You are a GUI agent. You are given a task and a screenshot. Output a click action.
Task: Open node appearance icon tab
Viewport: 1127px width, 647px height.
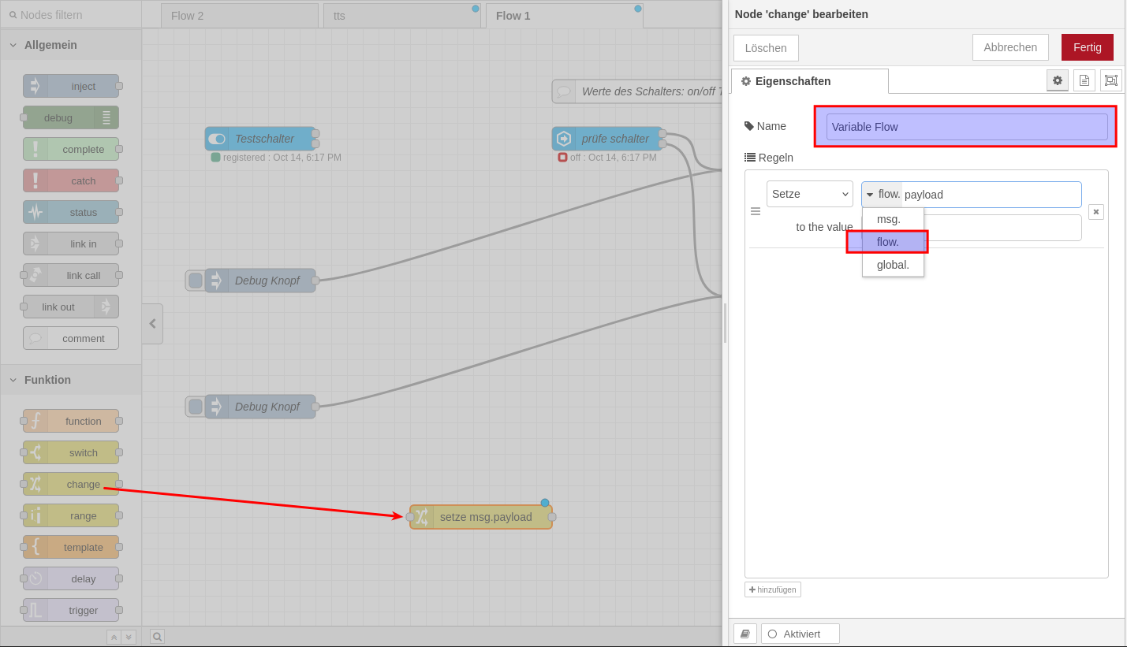click(1110, 80)
